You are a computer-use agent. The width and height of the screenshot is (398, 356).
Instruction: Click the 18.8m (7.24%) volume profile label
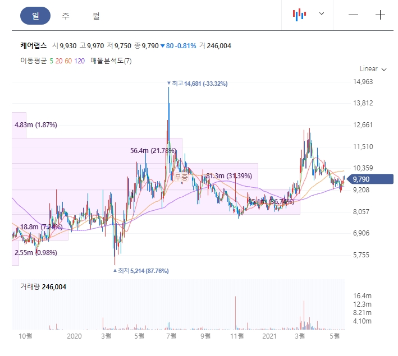click(x=41, y=226)
